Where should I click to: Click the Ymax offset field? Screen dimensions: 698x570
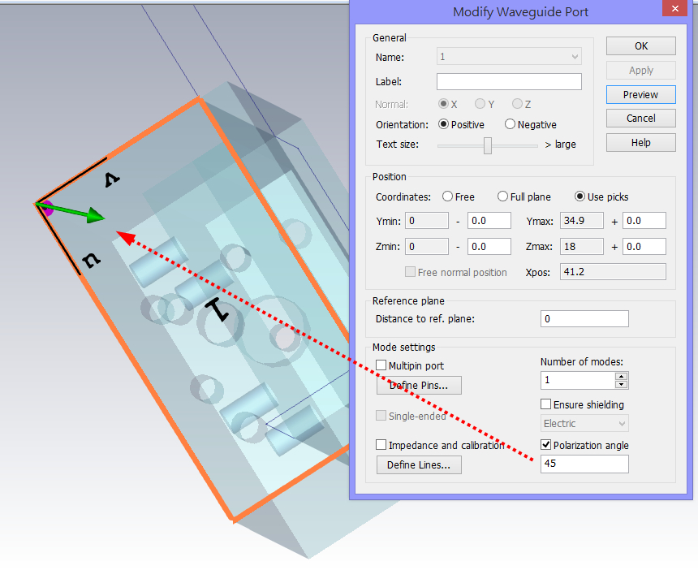[644, 221]
